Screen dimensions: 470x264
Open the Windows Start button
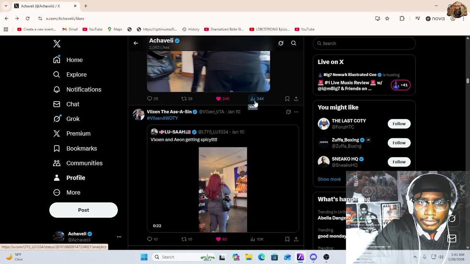pos(144,257)
